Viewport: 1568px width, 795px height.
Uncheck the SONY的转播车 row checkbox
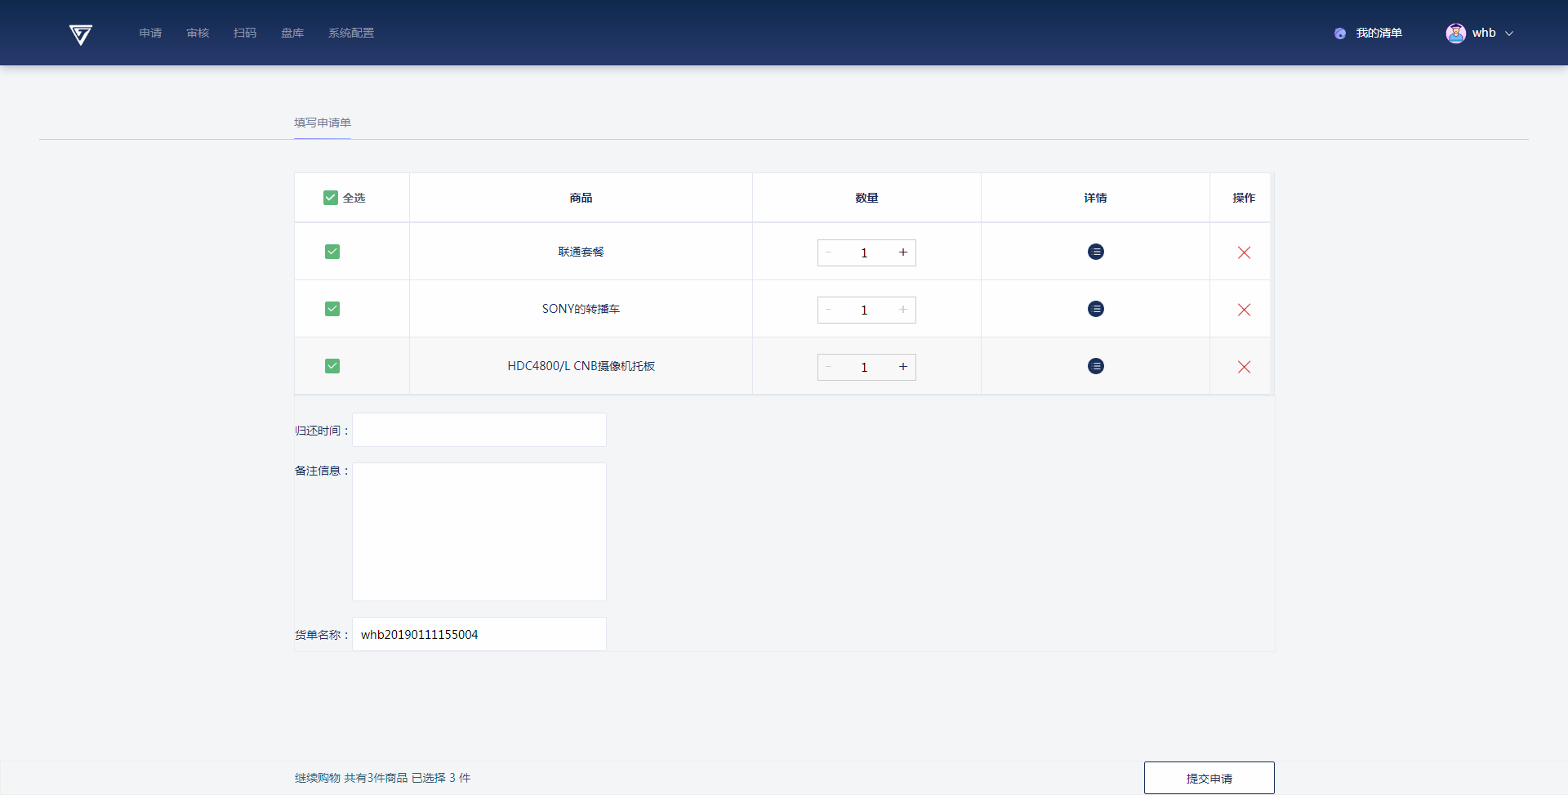[332, 309]
